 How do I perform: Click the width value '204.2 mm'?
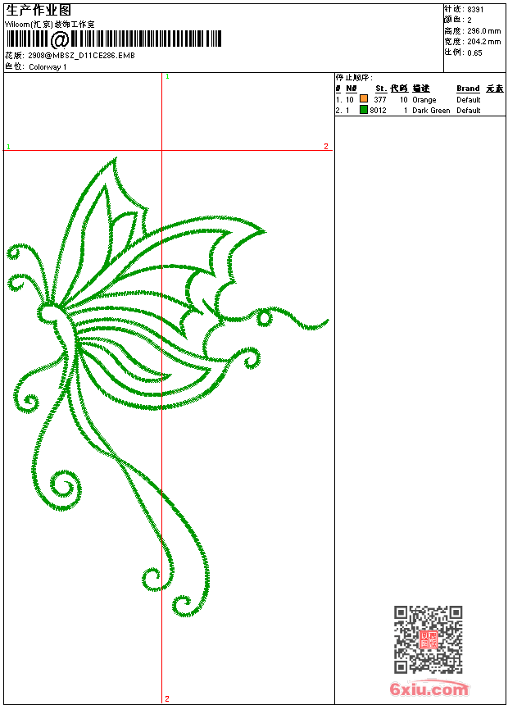tap(483, 42)
